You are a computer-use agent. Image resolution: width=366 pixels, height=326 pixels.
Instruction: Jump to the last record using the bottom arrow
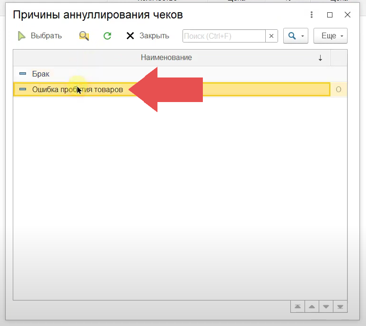[340, 307]
